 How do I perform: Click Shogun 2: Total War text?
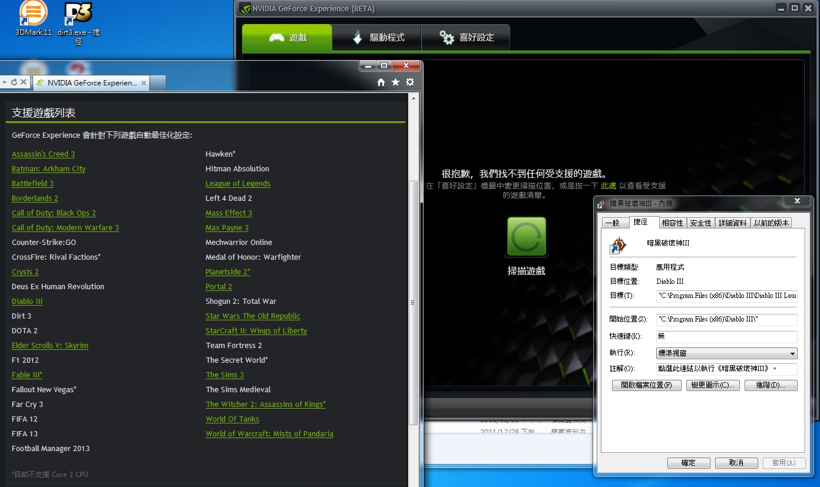coord(241,302)
